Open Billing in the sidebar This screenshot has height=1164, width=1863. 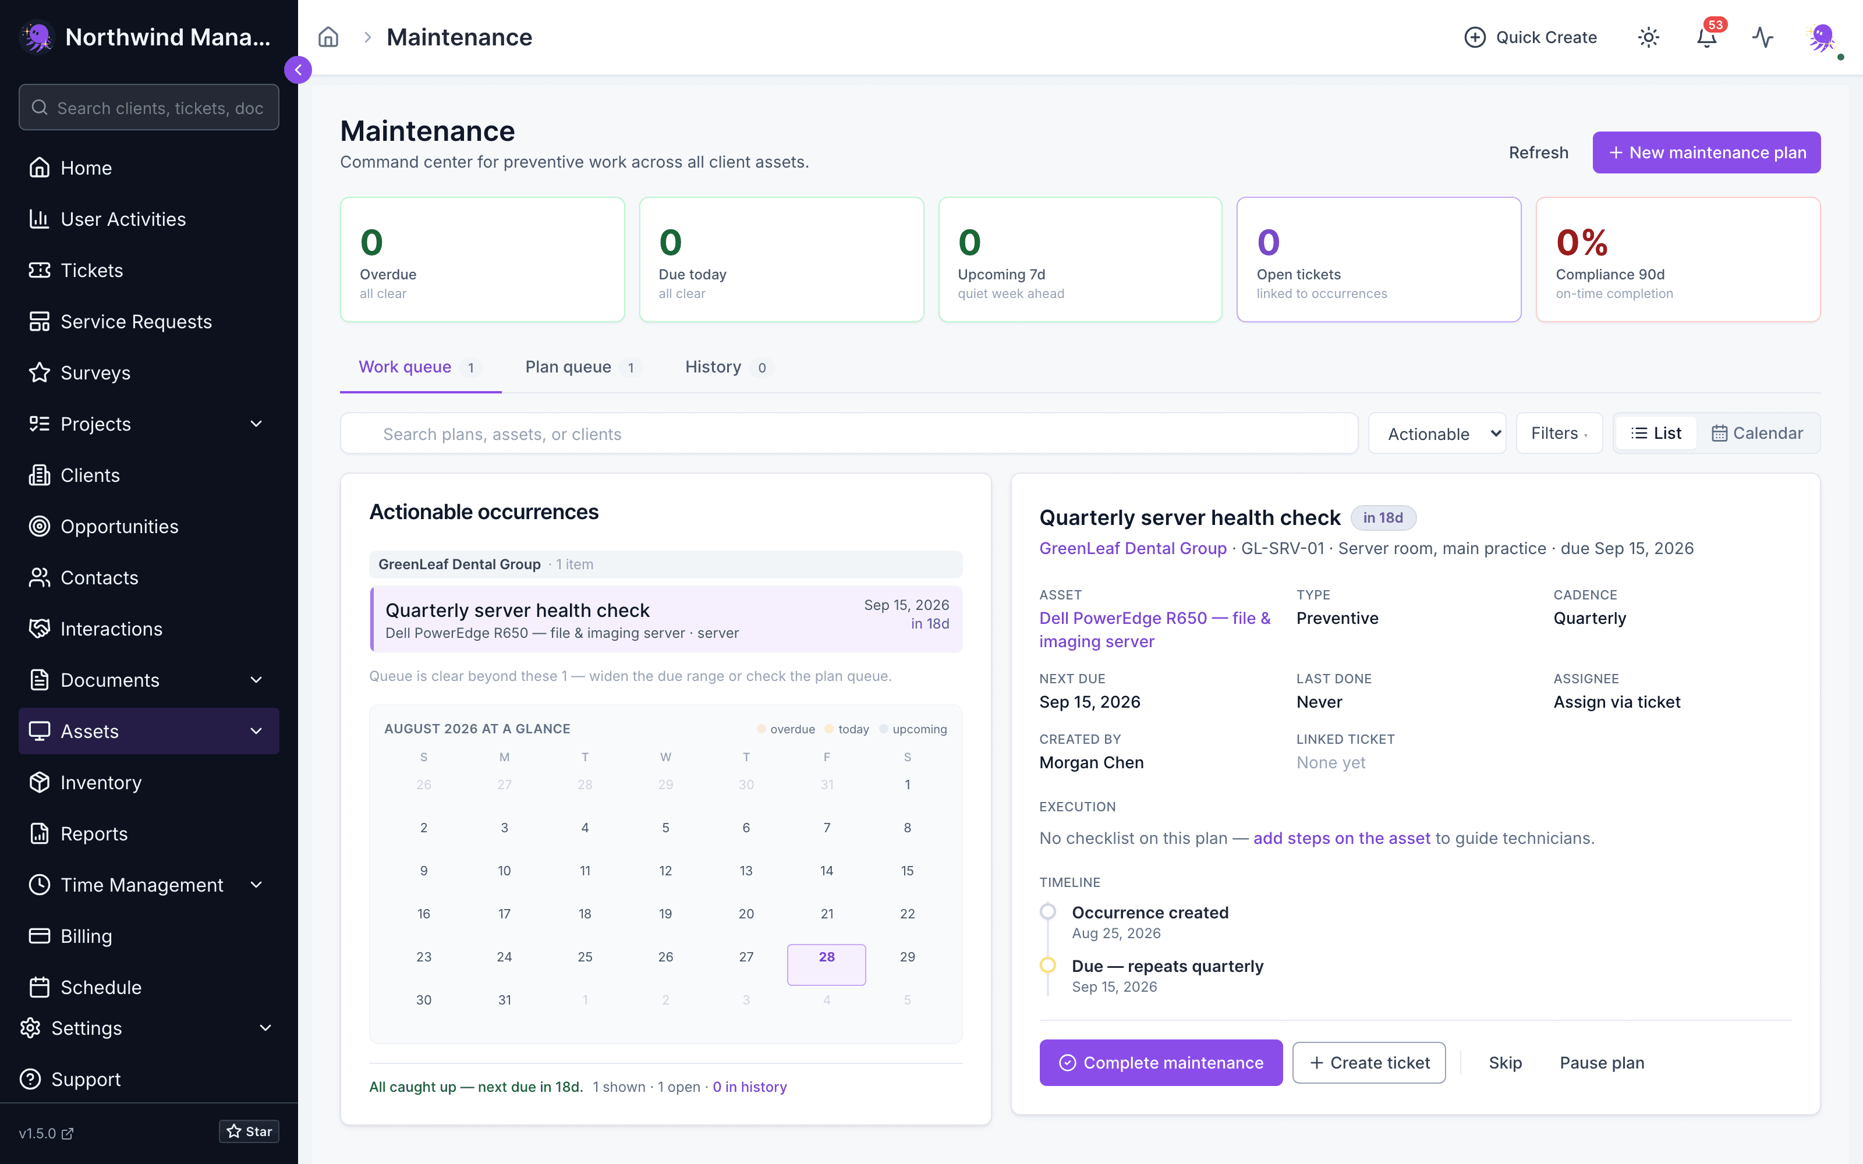click(x=148, y=936)
